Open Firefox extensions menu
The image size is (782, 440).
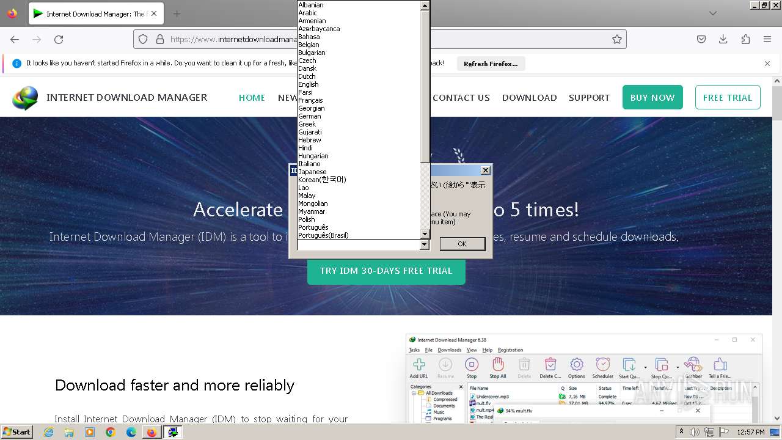click(x=745, y=39)
